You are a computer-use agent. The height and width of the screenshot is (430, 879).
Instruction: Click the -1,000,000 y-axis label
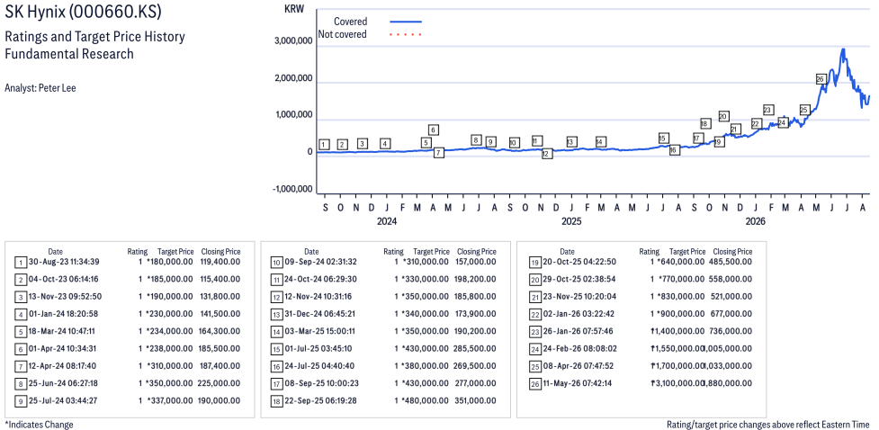tap(292, 189)
